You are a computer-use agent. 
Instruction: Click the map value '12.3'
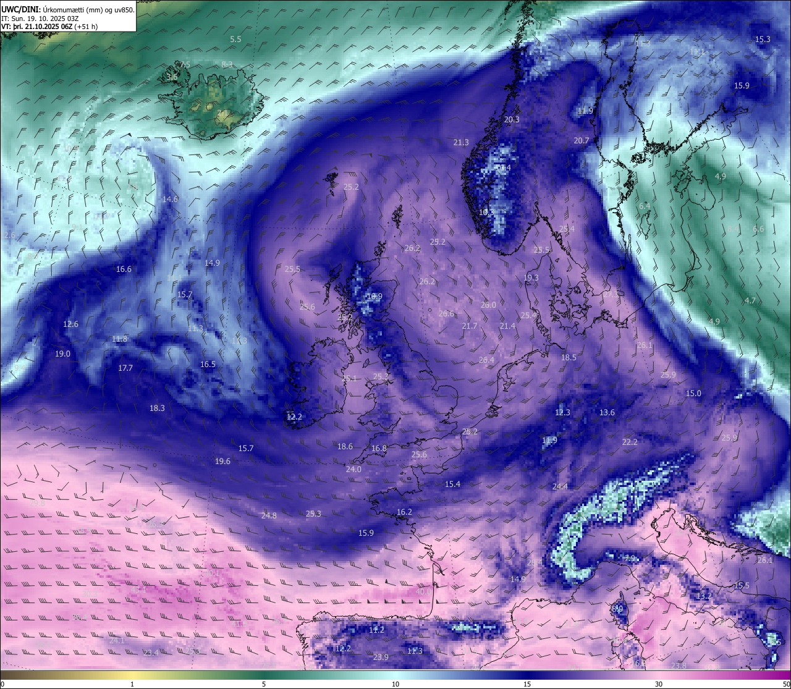[x=562, y=413]
